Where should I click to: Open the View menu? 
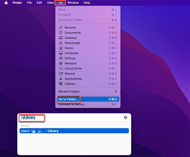50,3
